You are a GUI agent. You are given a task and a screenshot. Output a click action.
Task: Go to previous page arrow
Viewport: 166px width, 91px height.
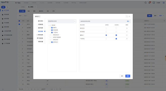tap(25, 89)
